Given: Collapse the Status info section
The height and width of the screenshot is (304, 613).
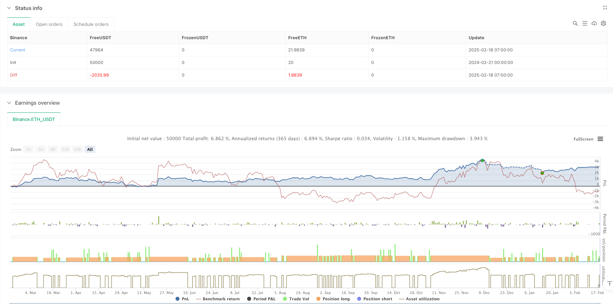Looking at the screenshot, I should (x=9, y=8).
